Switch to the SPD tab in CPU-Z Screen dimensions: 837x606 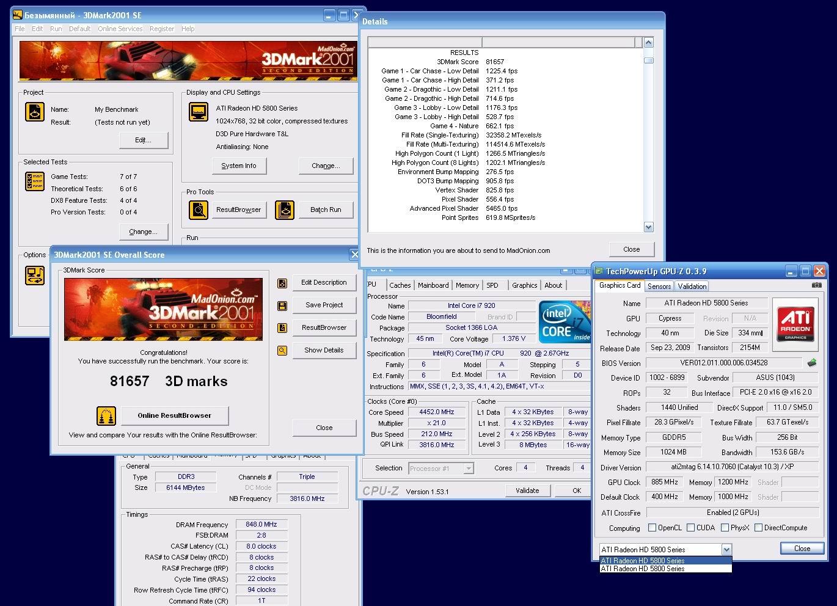pos(492,285)
